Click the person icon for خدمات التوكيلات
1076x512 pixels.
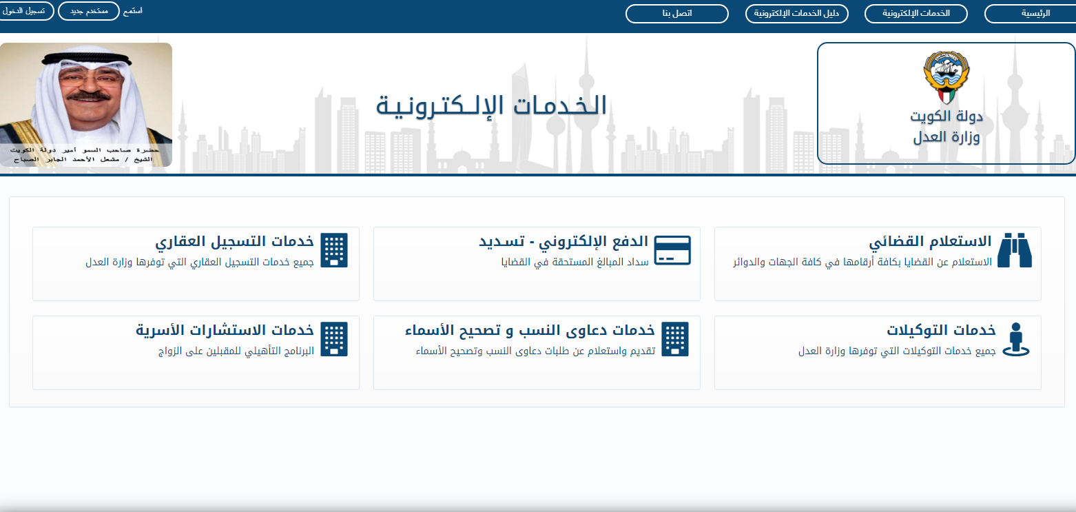(1015, 339)
